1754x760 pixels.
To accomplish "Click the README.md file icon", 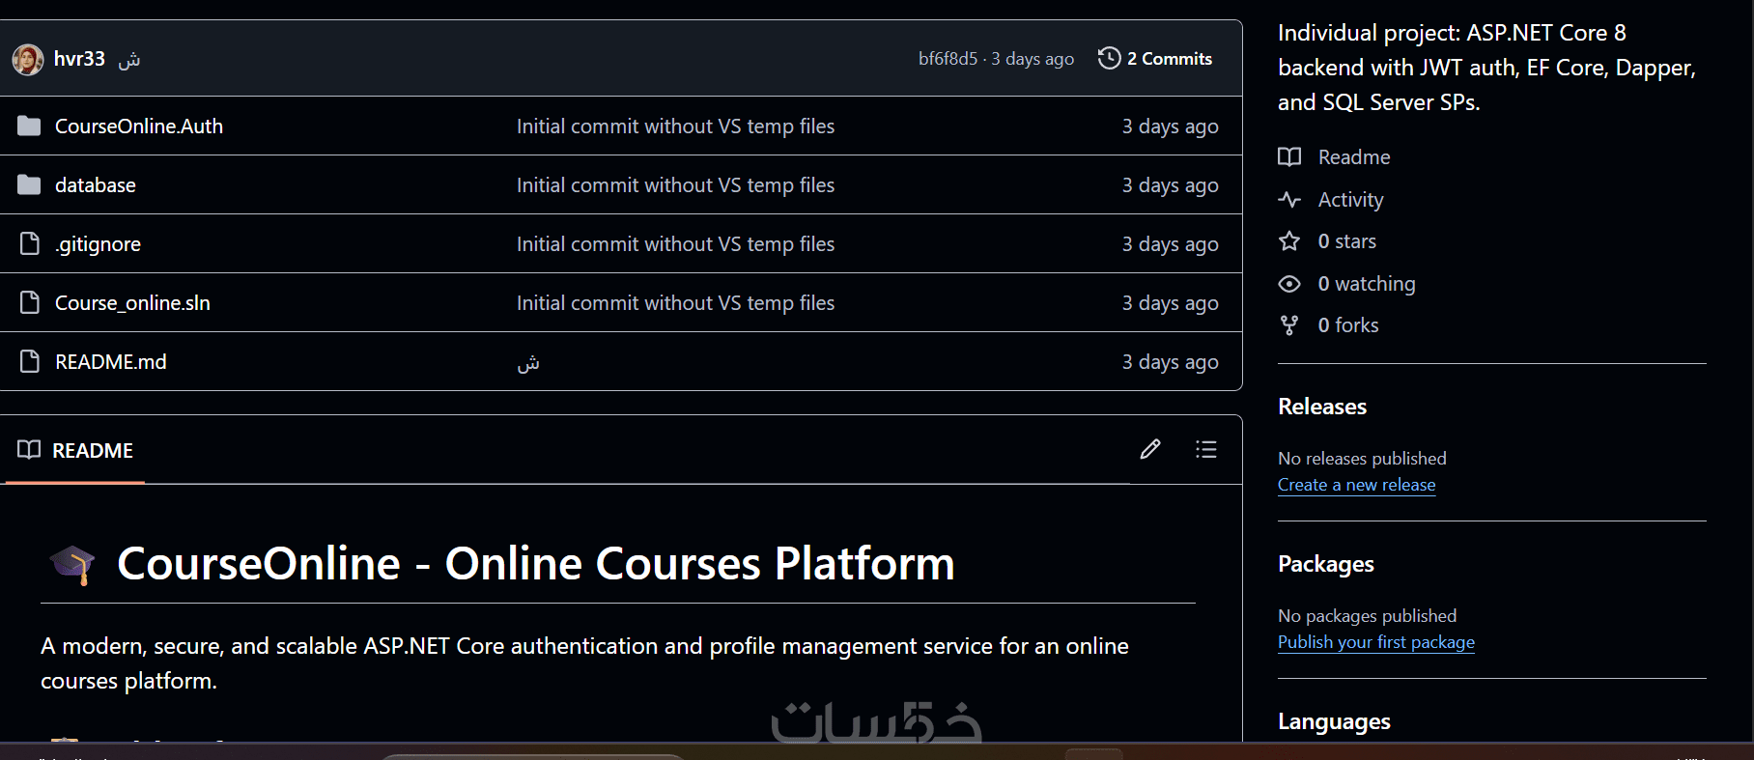I will click(x=30, y=362).
